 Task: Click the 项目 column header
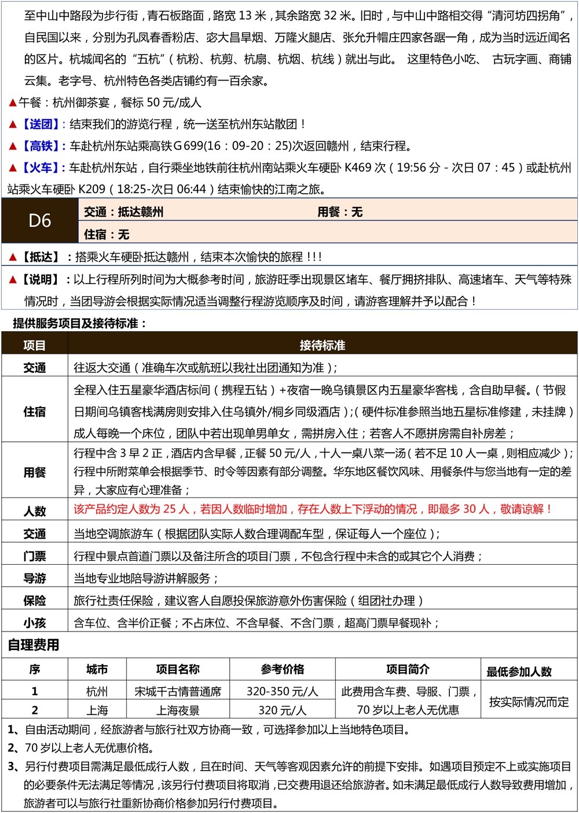coord(34,346)
